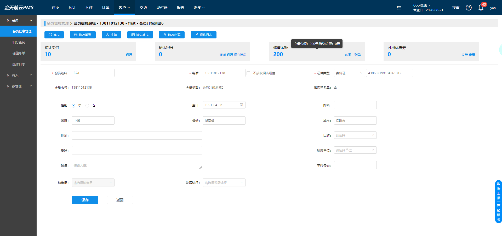
Task: Click 发券 link under 可用优惠券
Action: 465,55
